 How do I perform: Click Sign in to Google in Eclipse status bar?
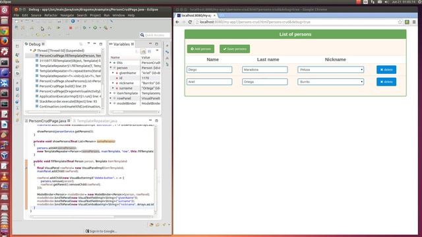coord(101,231)
